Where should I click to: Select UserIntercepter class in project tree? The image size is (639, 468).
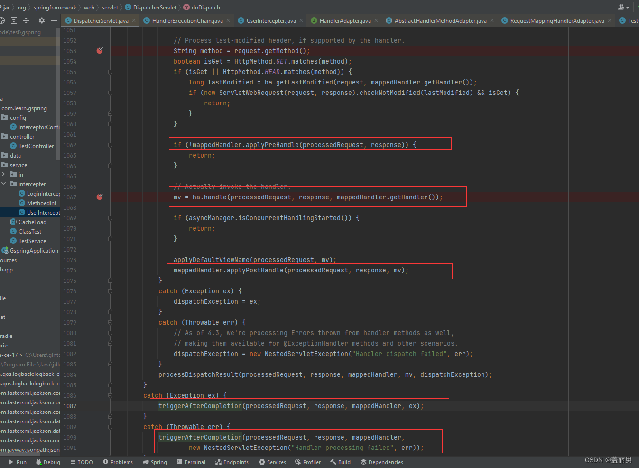pyautogui.click(x=39, y=212)
